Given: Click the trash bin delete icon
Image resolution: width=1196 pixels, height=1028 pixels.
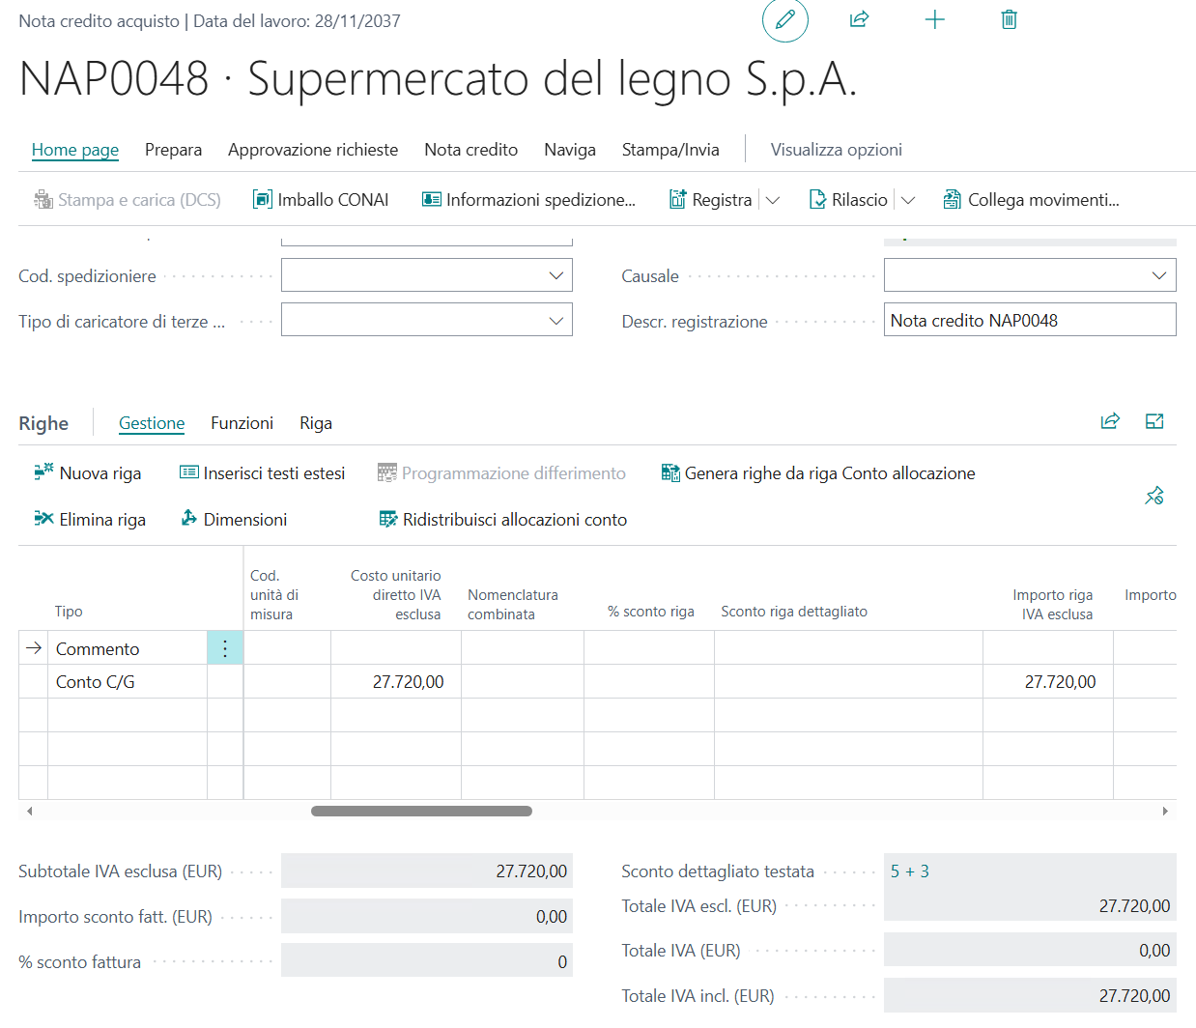Looking at the screenshot, I should pyautogui.click(x=1009, y=20).
